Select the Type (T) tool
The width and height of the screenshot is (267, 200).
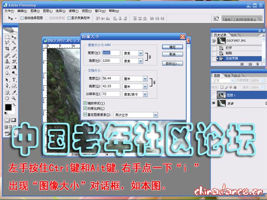click(14, 80)
